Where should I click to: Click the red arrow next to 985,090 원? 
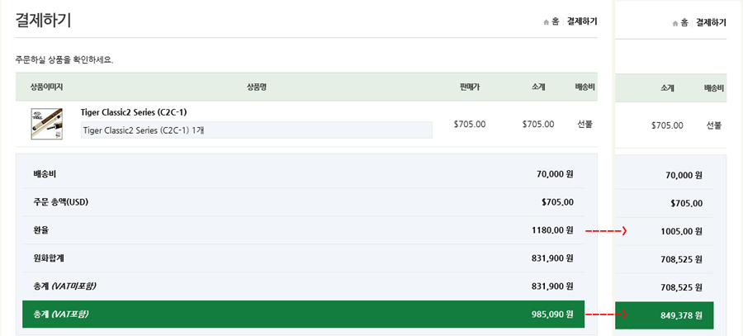(x=606, y=315)
